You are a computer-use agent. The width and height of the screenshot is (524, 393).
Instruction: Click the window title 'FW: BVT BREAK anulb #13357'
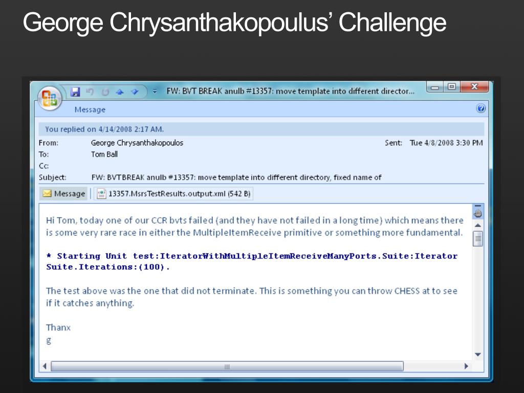point(291,91)
